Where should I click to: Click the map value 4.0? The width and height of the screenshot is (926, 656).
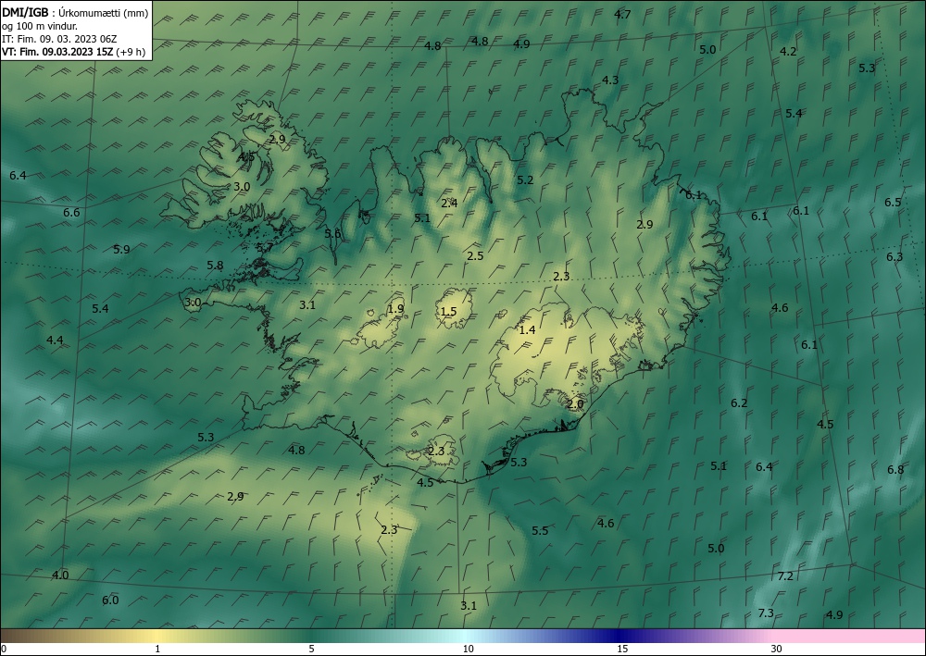pyautogui.click(x=60, y=576)
